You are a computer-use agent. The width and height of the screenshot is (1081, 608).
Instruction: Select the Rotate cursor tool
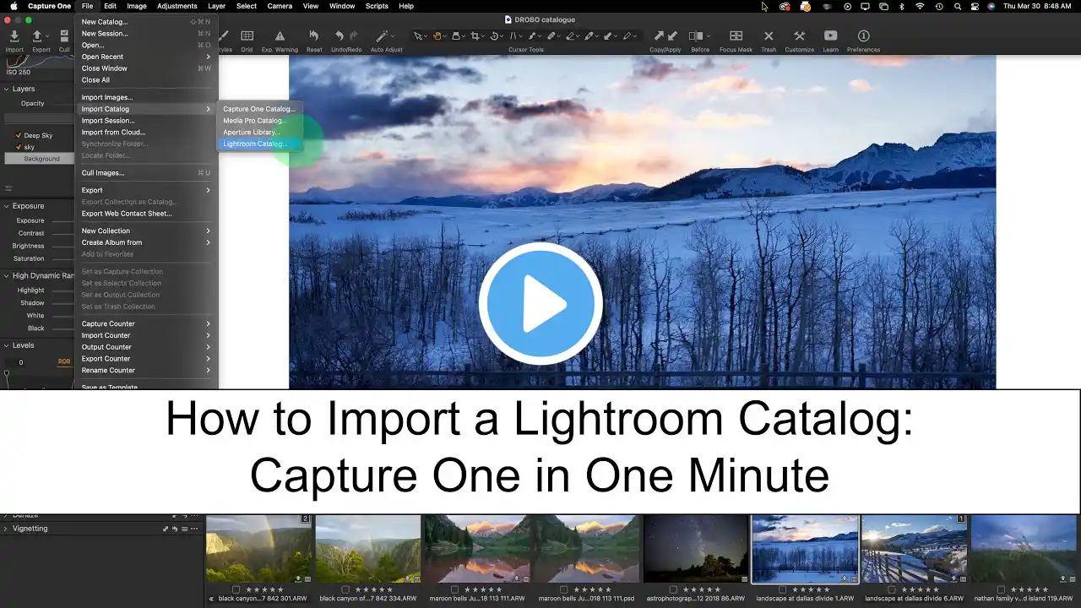point(495,36)
